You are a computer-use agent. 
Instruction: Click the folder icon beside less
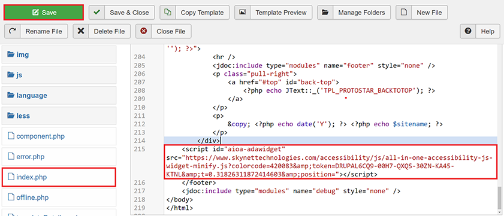tap(11, 115)
